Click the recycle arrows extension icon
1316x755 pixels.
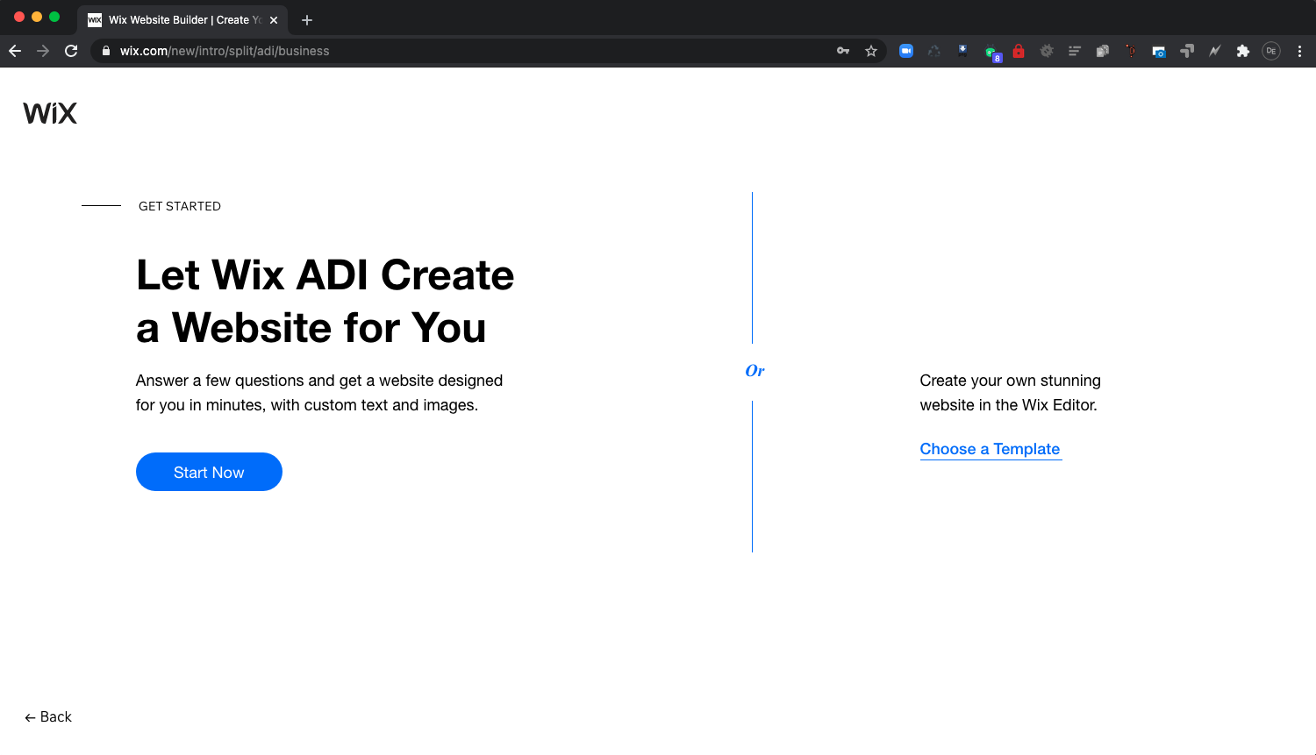[x=934, y=51]
